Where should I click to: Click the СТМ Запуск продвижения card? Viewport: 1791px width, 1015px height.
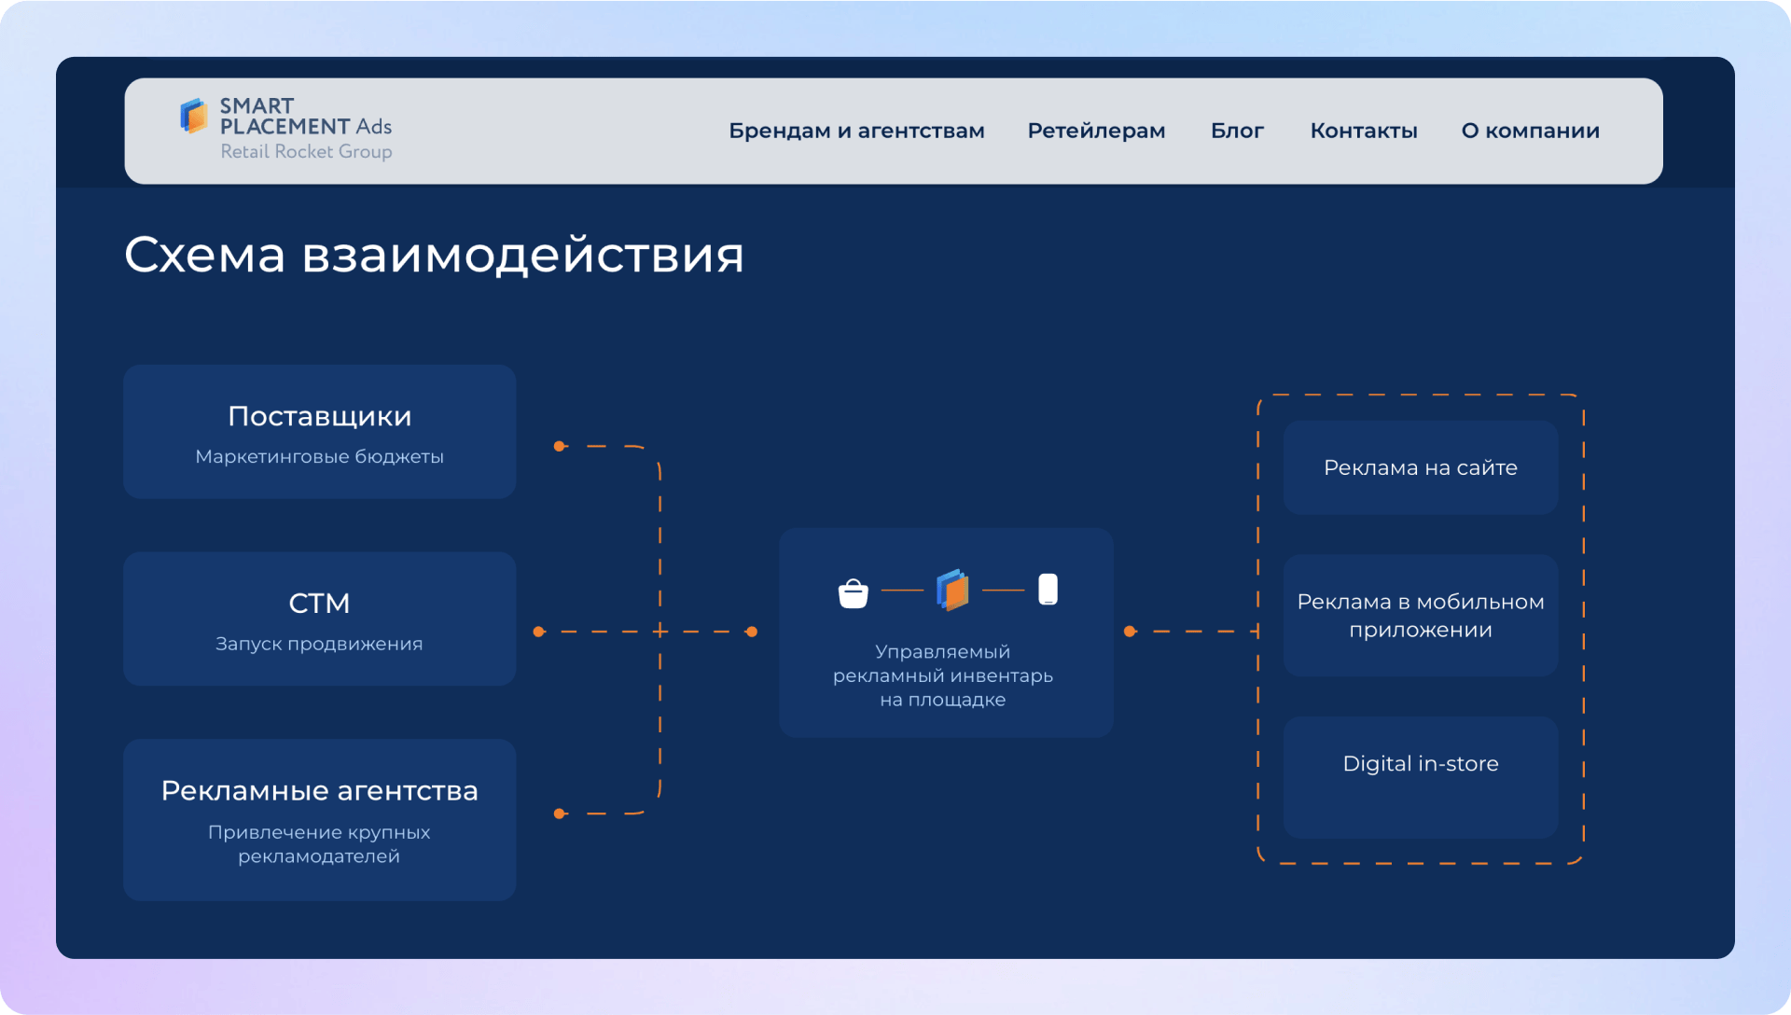point(319,619)
